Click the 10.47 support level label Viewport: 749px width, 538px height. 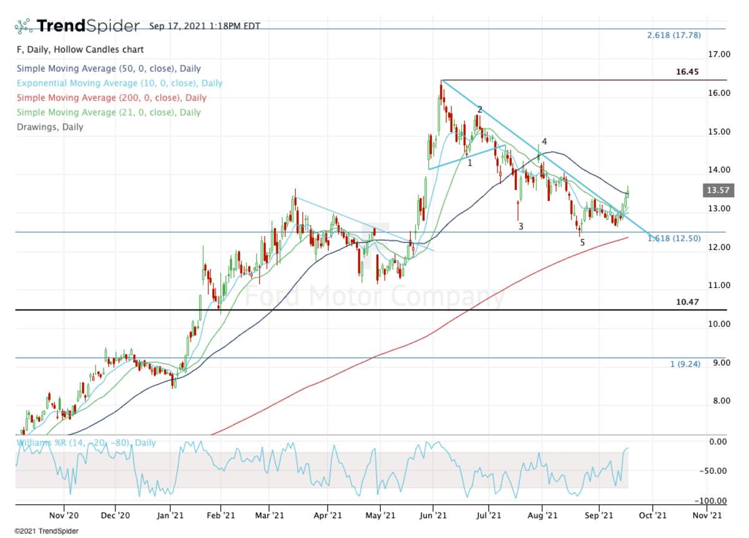687,302
